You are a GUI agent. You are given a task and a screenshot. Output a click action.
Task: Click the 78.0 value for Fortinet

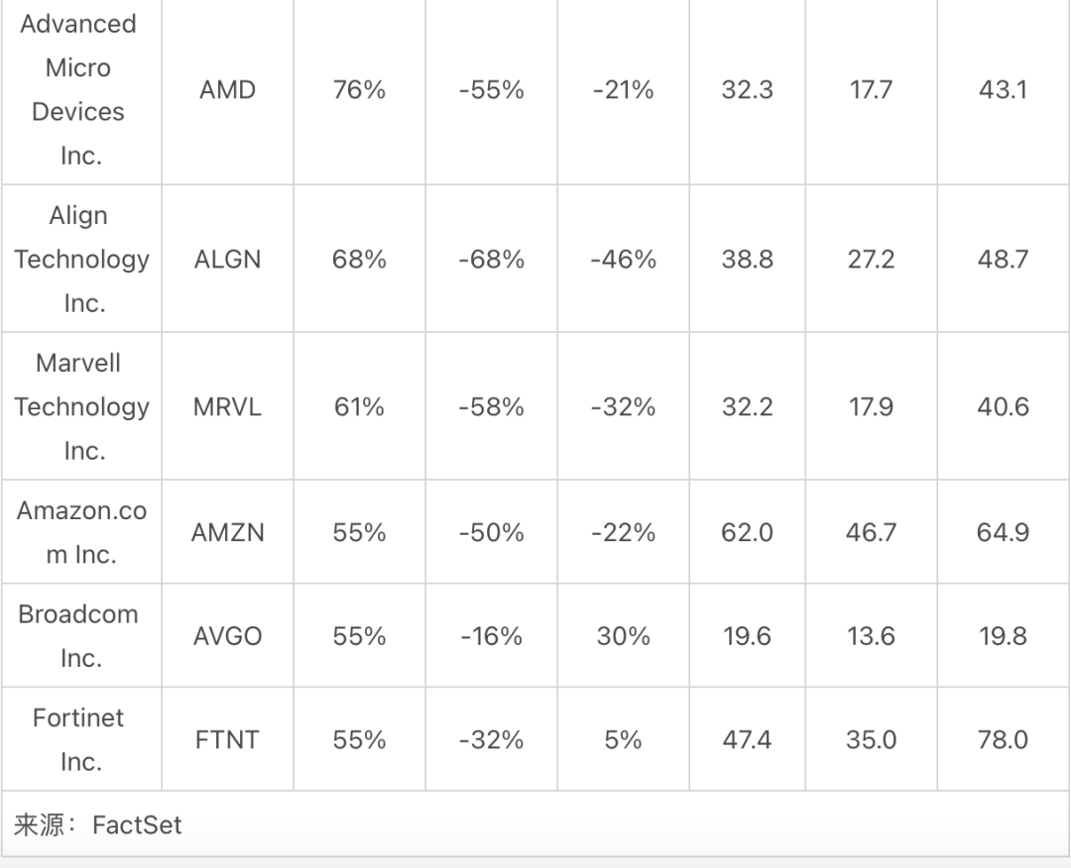pos(1003,740)
